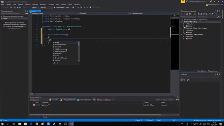224x126 pixels.
Task: Open Properties wrench icon in Solution Explorer toolbar
Action: pyautogui.click(x=212, y=14)
